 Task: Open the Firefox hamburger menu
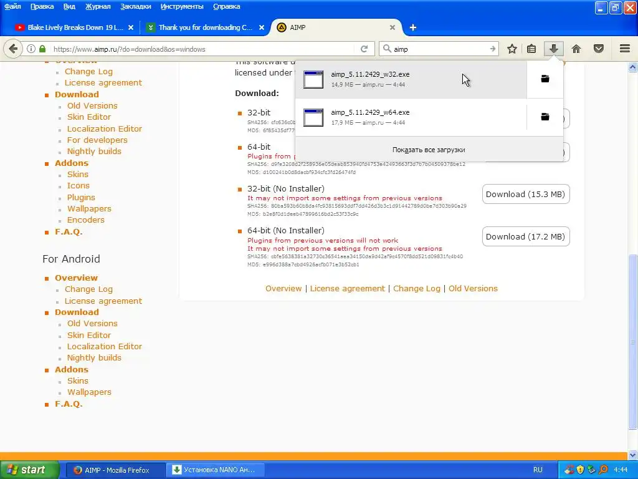(x=625, y=49)
